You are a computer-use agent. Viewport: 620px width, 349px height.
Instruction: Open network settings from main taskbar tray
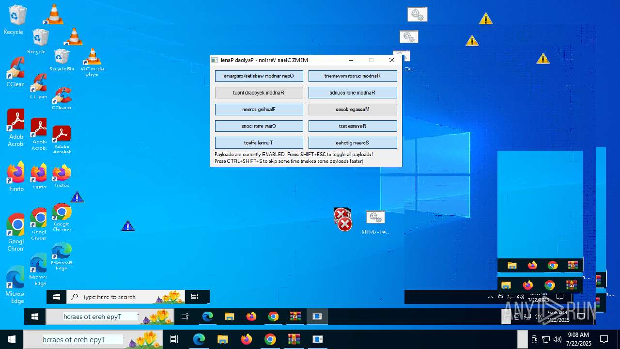click(x=546, y=339)
